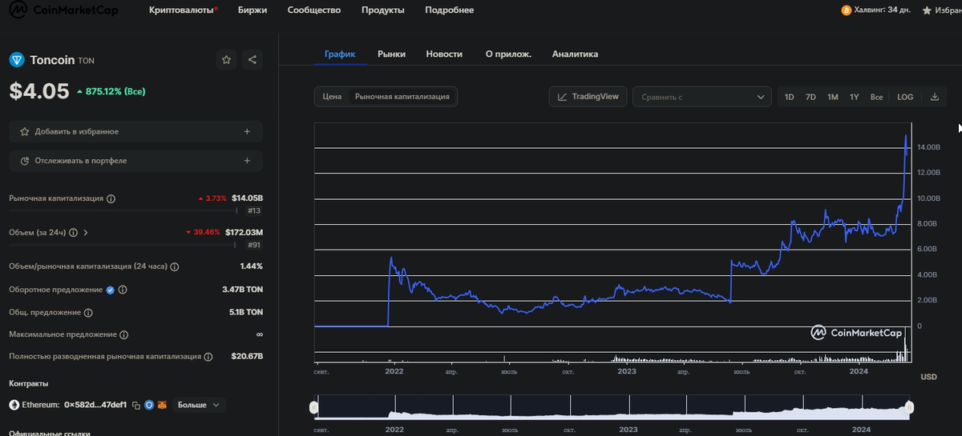Screen dimensions: 962x436
Task: Click the $172.03M volume value
Action: tap(244, 233)
